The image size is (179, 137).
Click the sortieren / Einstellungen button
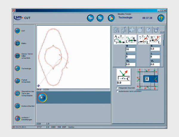click(x=17, y=118)
